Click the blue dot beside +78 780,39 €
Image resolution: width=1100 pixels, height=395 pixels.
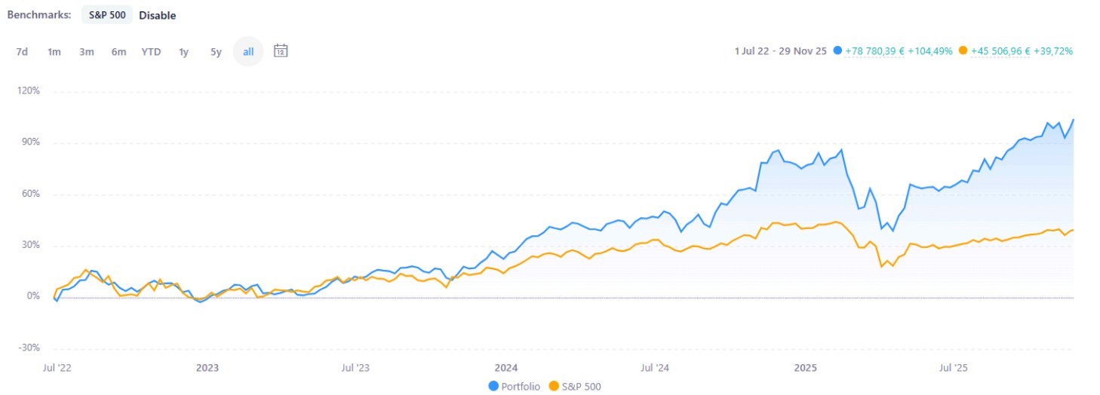(x=837, y=51)
